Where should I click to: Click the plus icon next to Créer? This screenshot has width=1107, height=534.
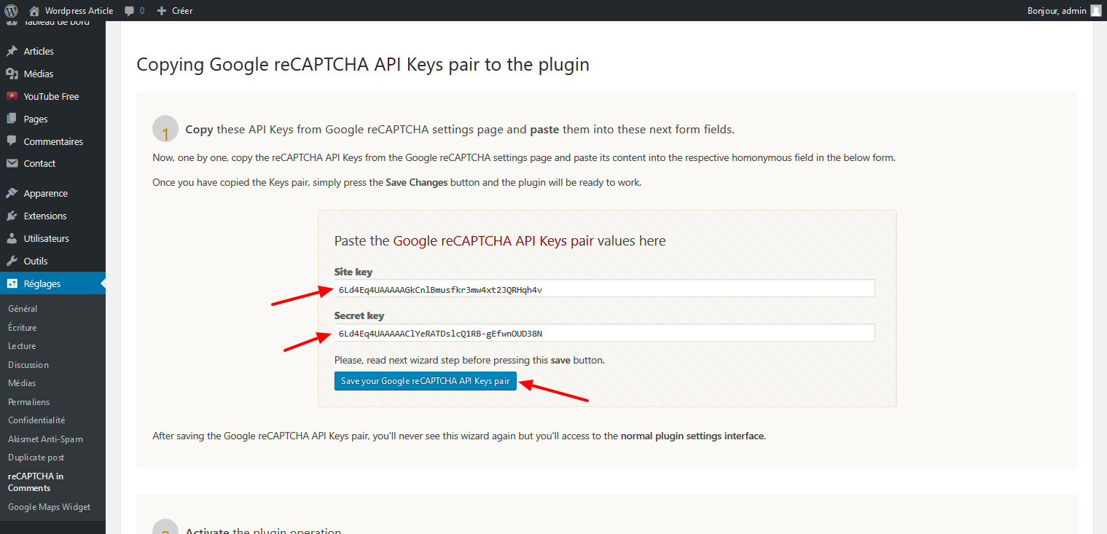[x=162, y=11]
